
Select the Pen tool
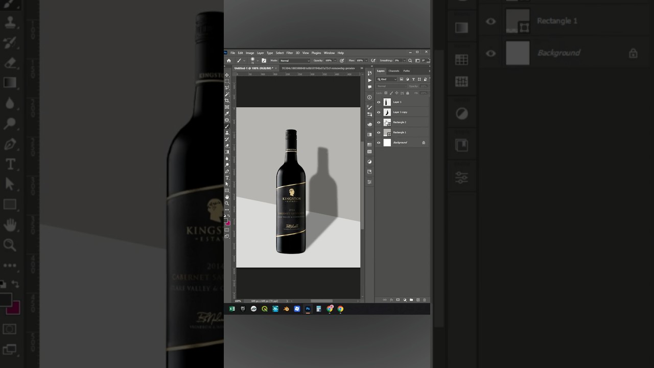[227, 171]
